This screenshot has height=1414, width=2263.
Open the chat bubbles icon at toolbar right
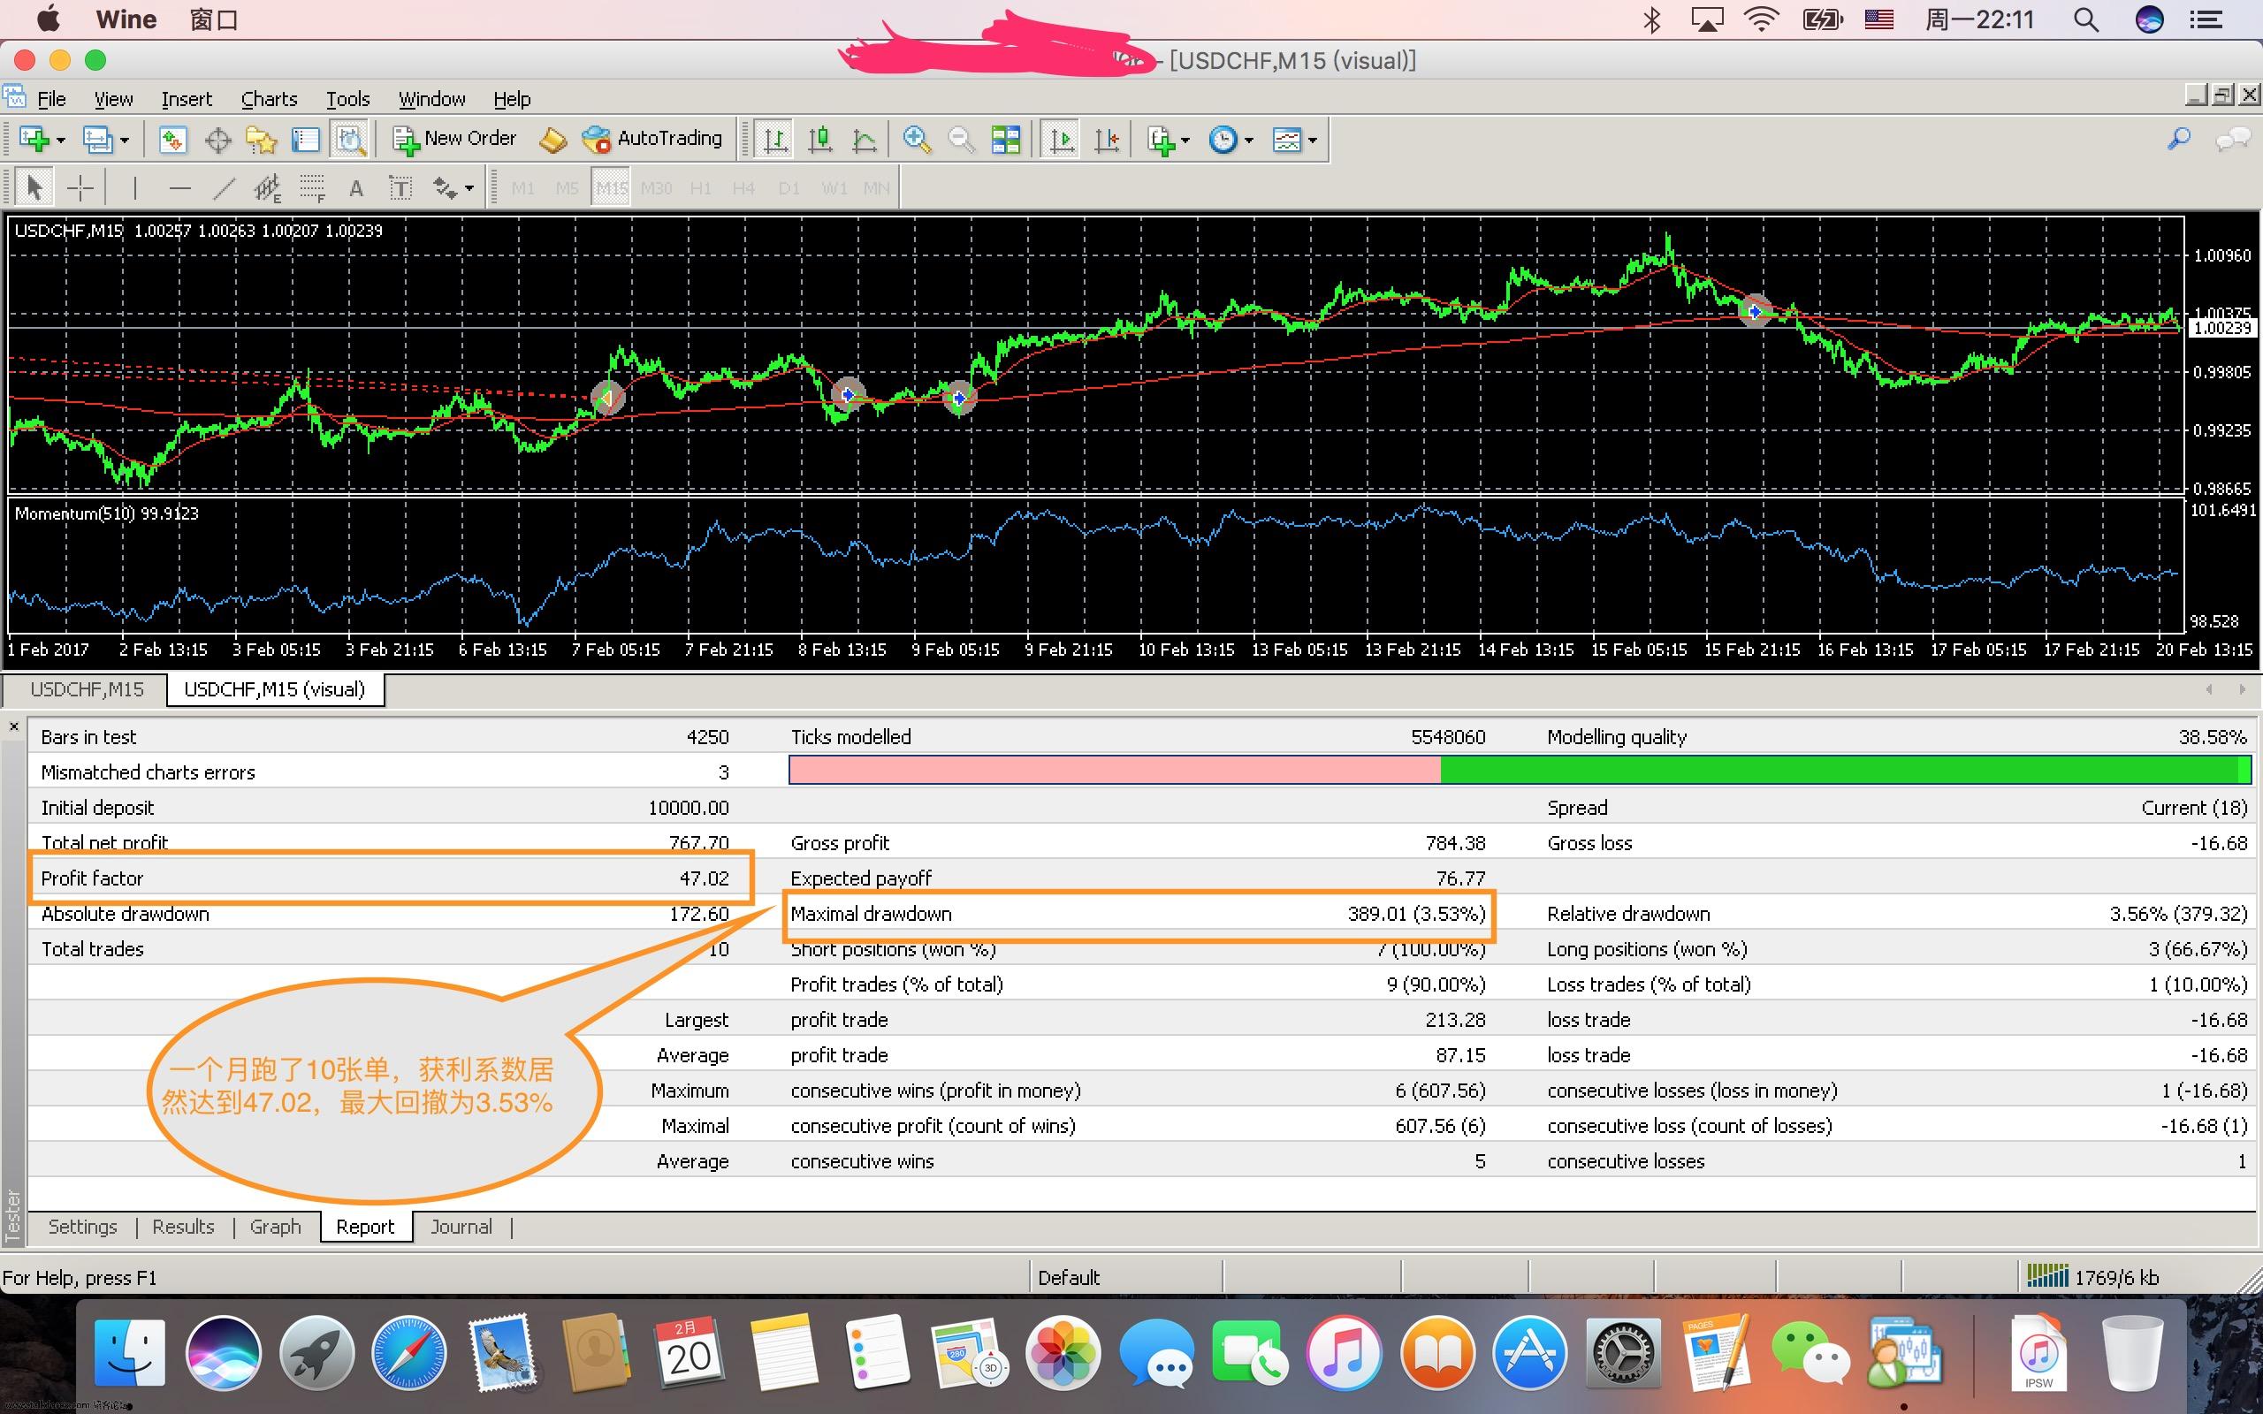pyautogui.click(x=2233, y=140)
